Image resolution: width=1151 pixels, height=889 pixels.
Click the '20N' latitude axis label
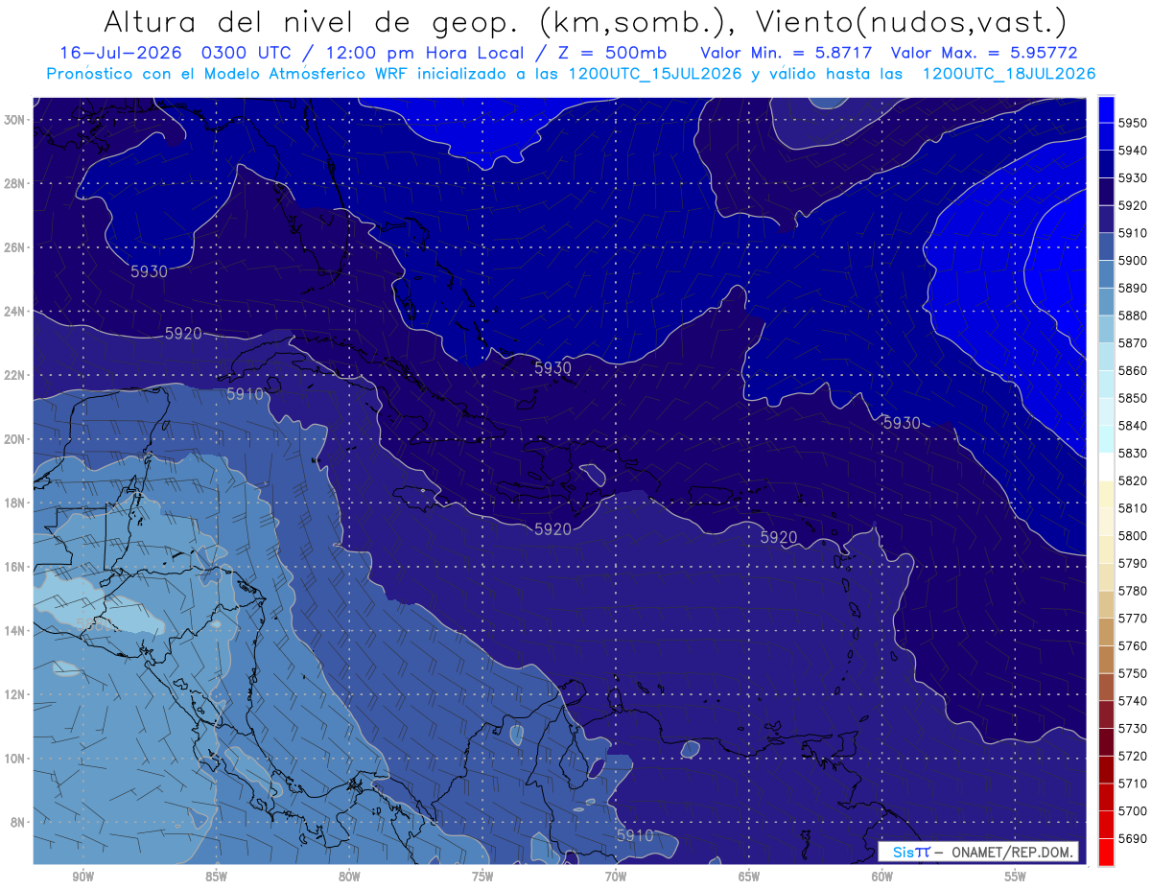click(x=16, y=439)
